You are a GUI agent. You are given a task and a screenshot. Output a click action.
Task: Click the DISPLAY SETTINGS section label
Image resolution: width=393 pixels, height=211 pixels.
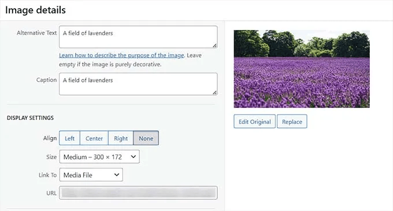click(30, 118)
